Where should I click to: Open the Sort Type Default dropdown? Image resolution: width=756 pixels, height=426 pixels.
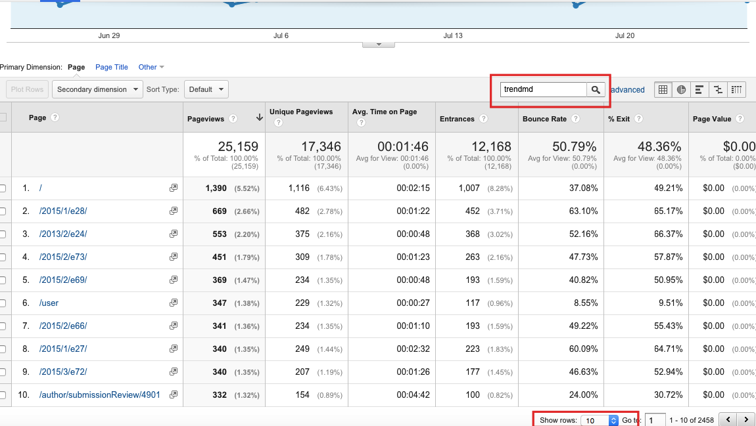[x=206, y=90]
